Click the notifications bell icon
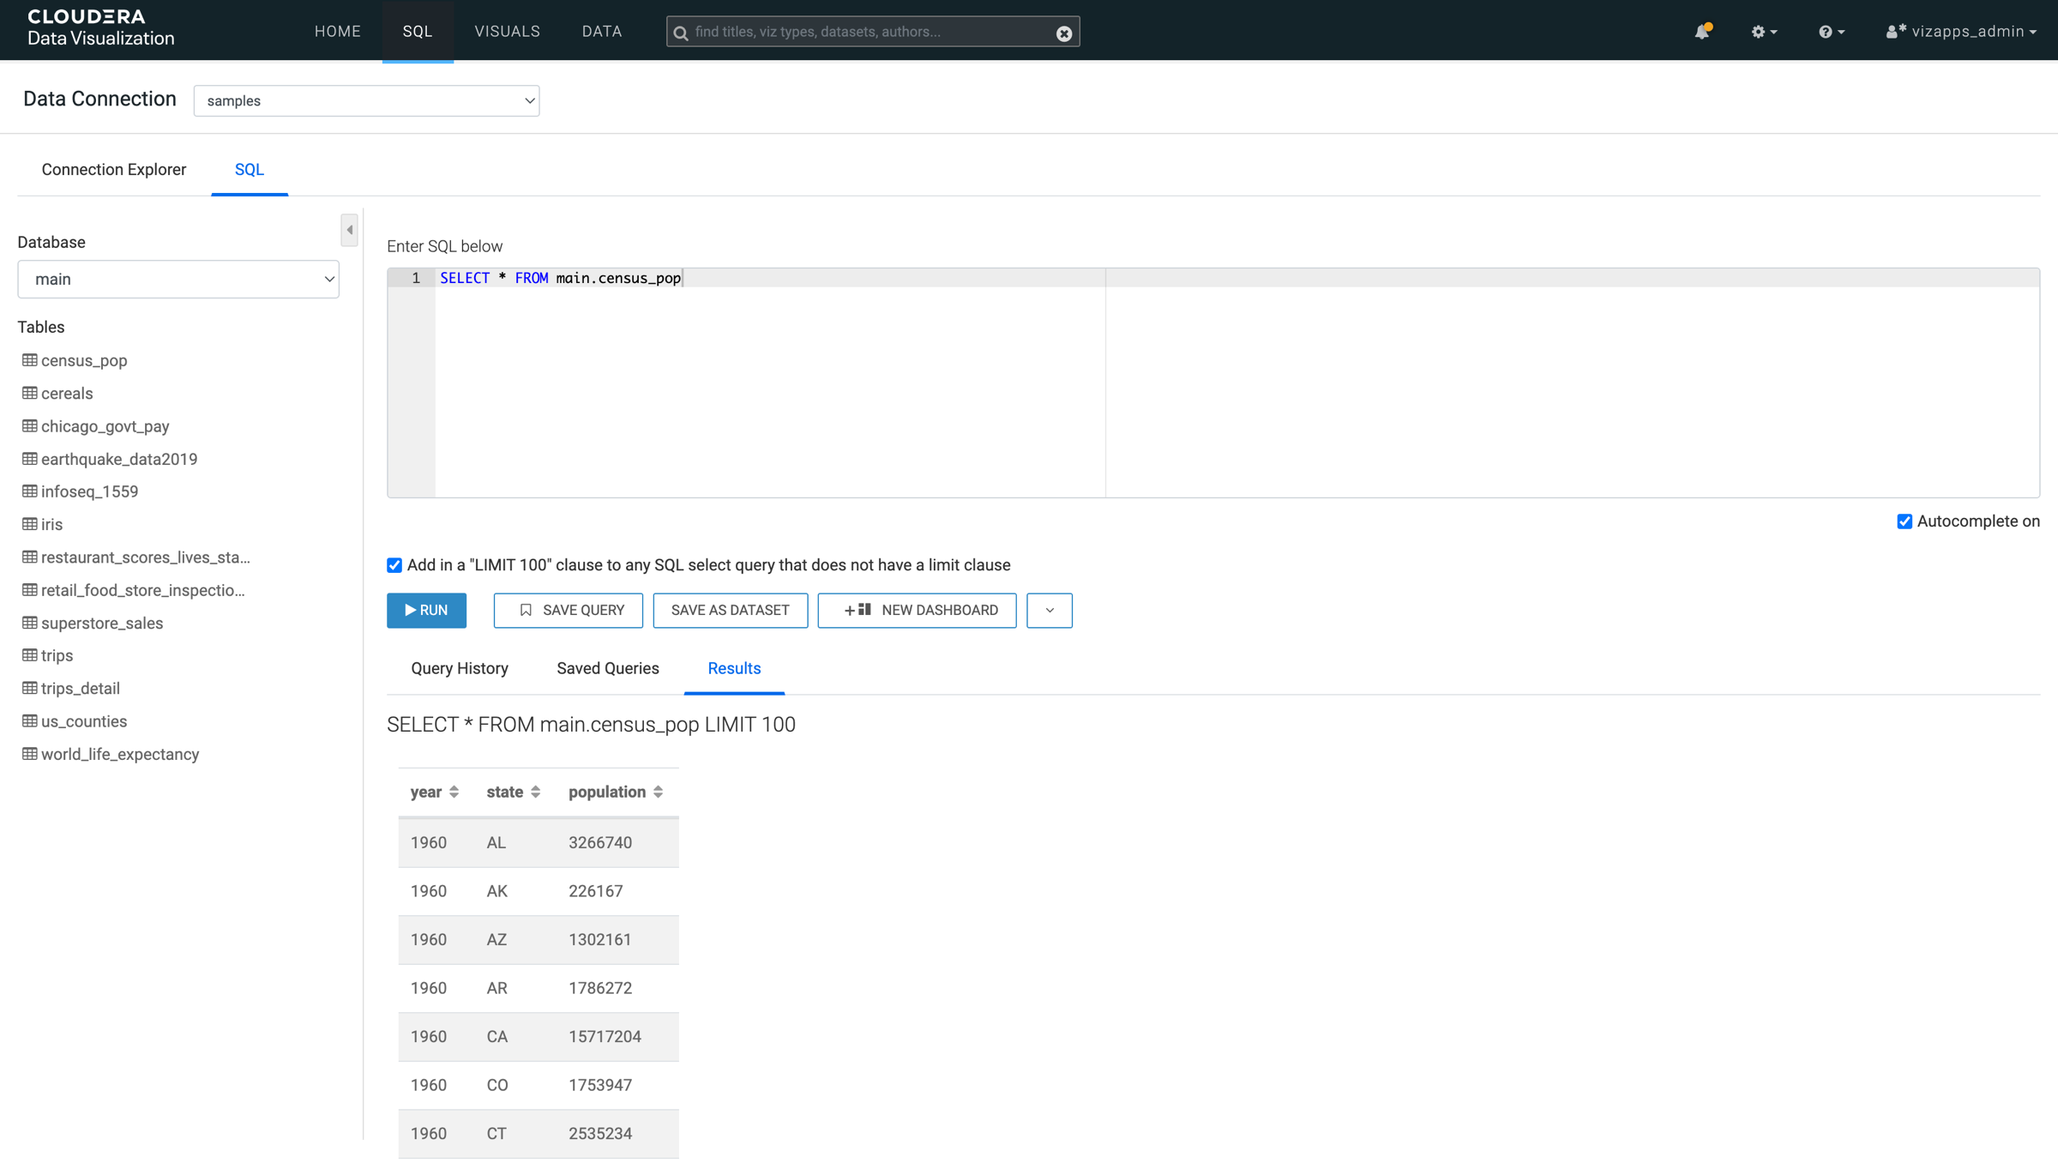 tap(1701, 32)
